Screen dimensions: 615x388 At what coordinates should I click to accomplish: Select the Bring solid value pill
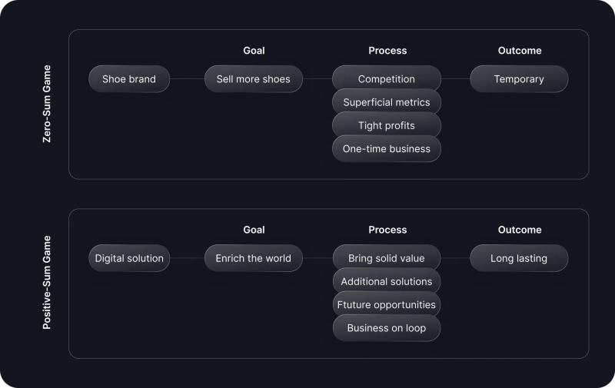[x=387, y=257]
